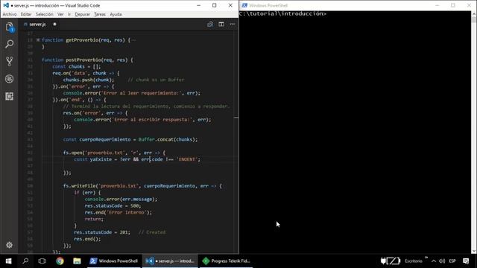
Task: Click 'yaExiste' variable in the editor
Action: click(101, 159)
